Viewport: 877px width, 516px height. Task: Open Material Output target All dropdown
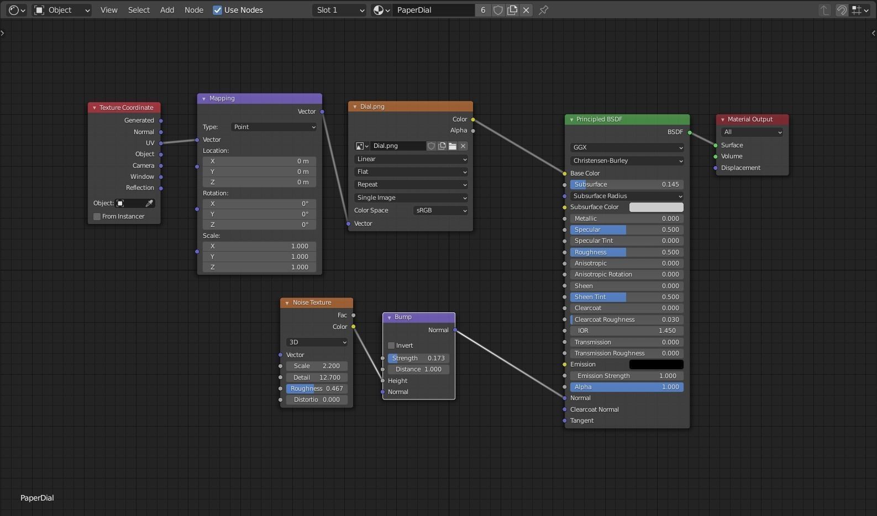point(752,132)
